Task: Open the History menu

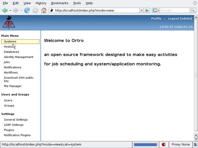Action: (41, 3)
